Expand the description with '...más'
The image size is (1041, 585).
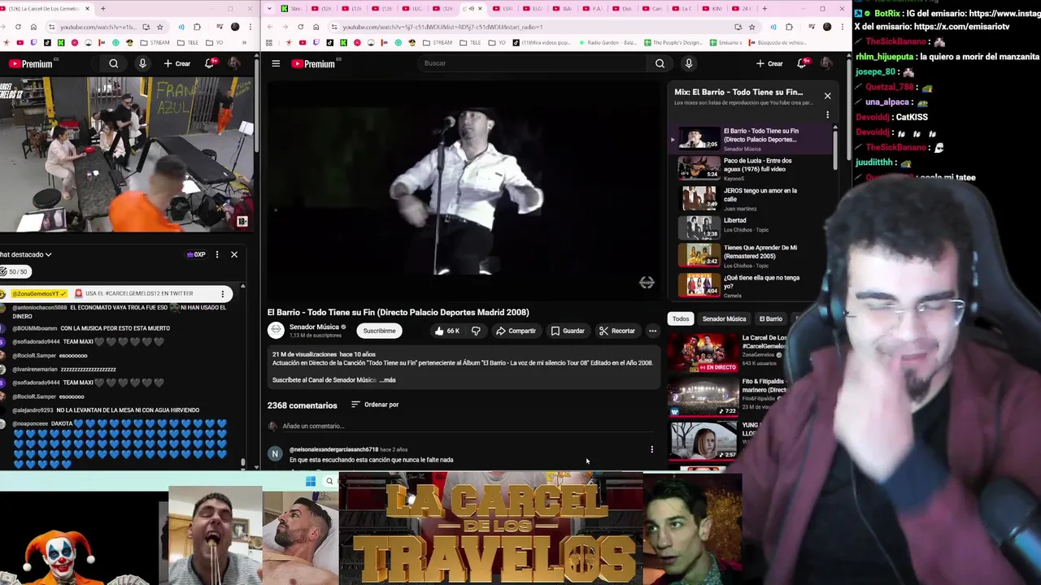(x=387, y=379)
